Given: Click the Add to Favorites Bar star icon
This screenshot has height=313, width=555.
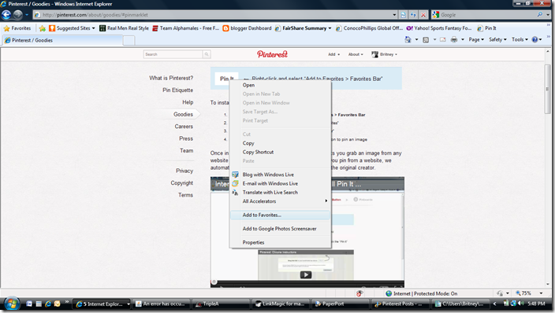Looking at the screenshot, I should (43, 28).
